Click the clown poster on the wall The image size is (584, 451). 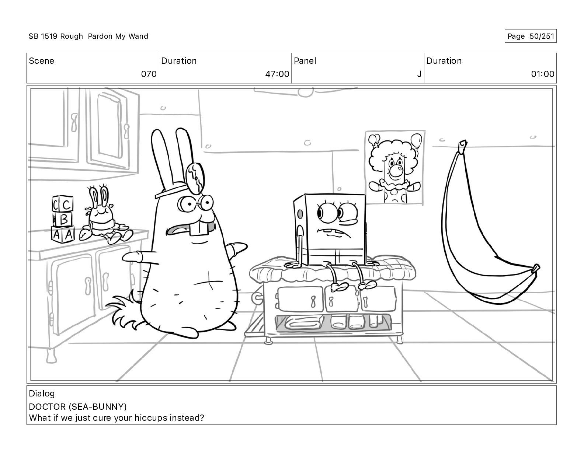point(395,168)
